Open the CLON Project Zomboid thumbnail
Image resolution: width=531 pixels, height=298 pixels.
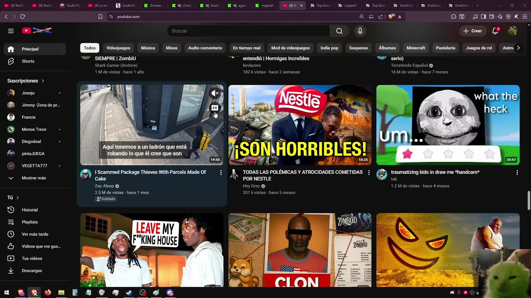pos(300,250)
